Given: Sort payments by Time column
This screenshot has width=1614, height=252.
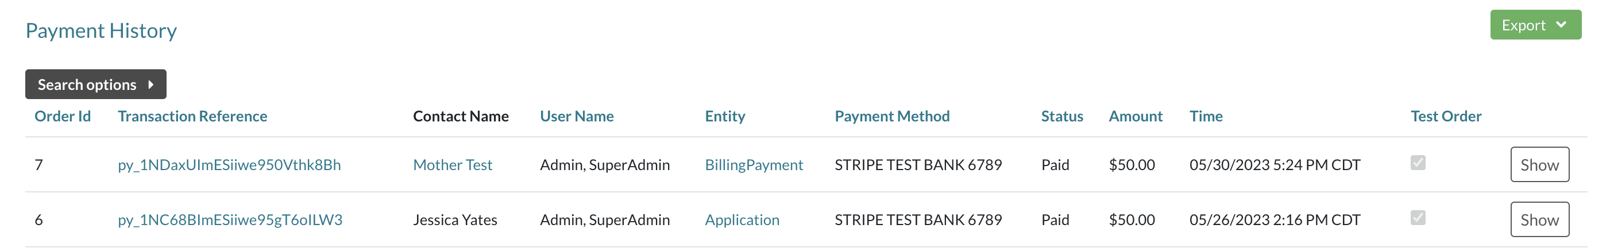Looking at the screenshot, I should [1206, 116].
